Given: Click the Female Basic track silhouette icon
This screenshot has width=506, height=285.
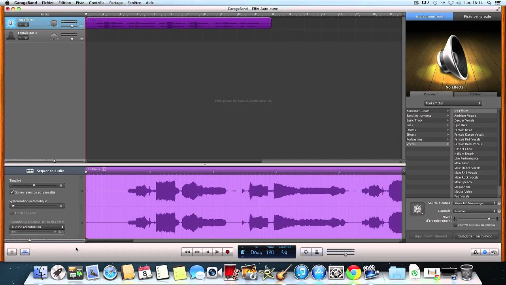Looking at the screenshot, I should 11,35.
